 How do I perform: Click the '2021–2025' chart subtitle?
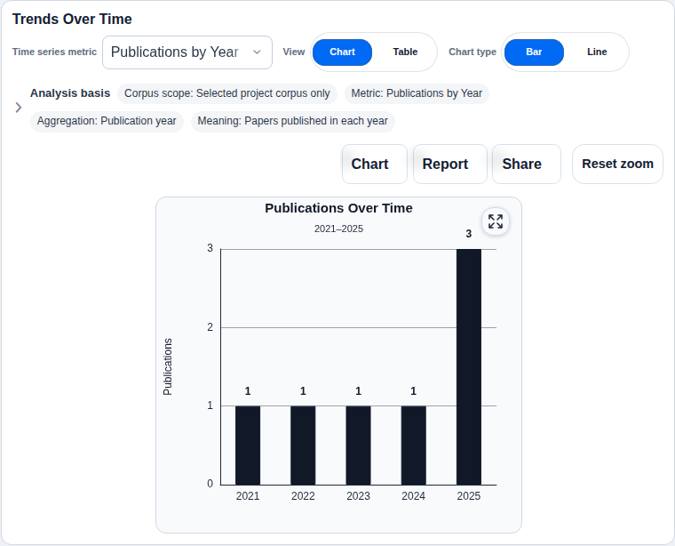tap(338, 229)
